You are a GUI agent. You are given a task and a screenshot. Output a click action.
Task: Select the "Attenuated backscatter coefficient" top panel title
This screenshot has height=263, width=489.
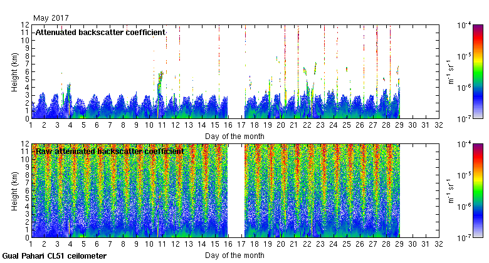100,32
